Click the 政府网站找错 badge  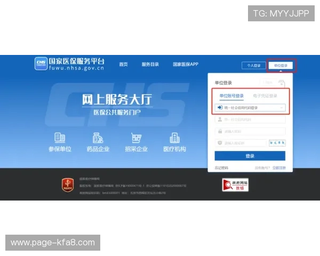click(235, 185)
